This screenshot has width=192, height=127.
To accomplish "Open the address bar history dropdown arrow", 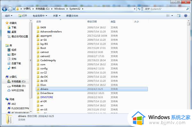I will [x=135, y=9].
